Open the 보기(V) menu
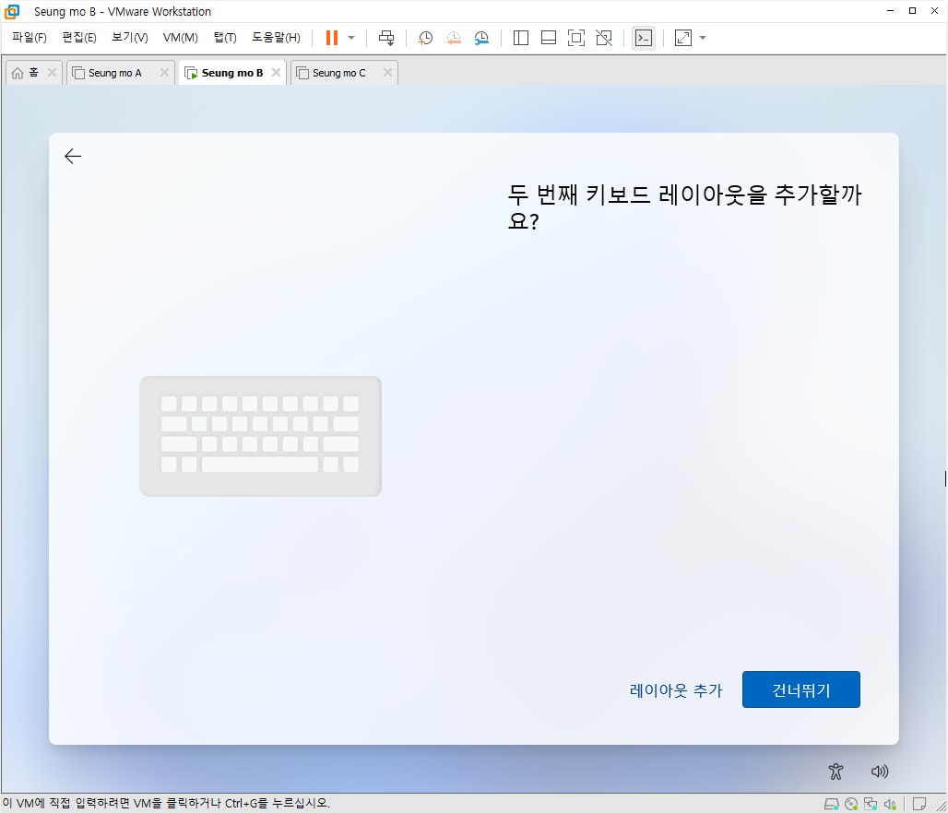This screenshot has height=813, width=948. coord(129,38)
